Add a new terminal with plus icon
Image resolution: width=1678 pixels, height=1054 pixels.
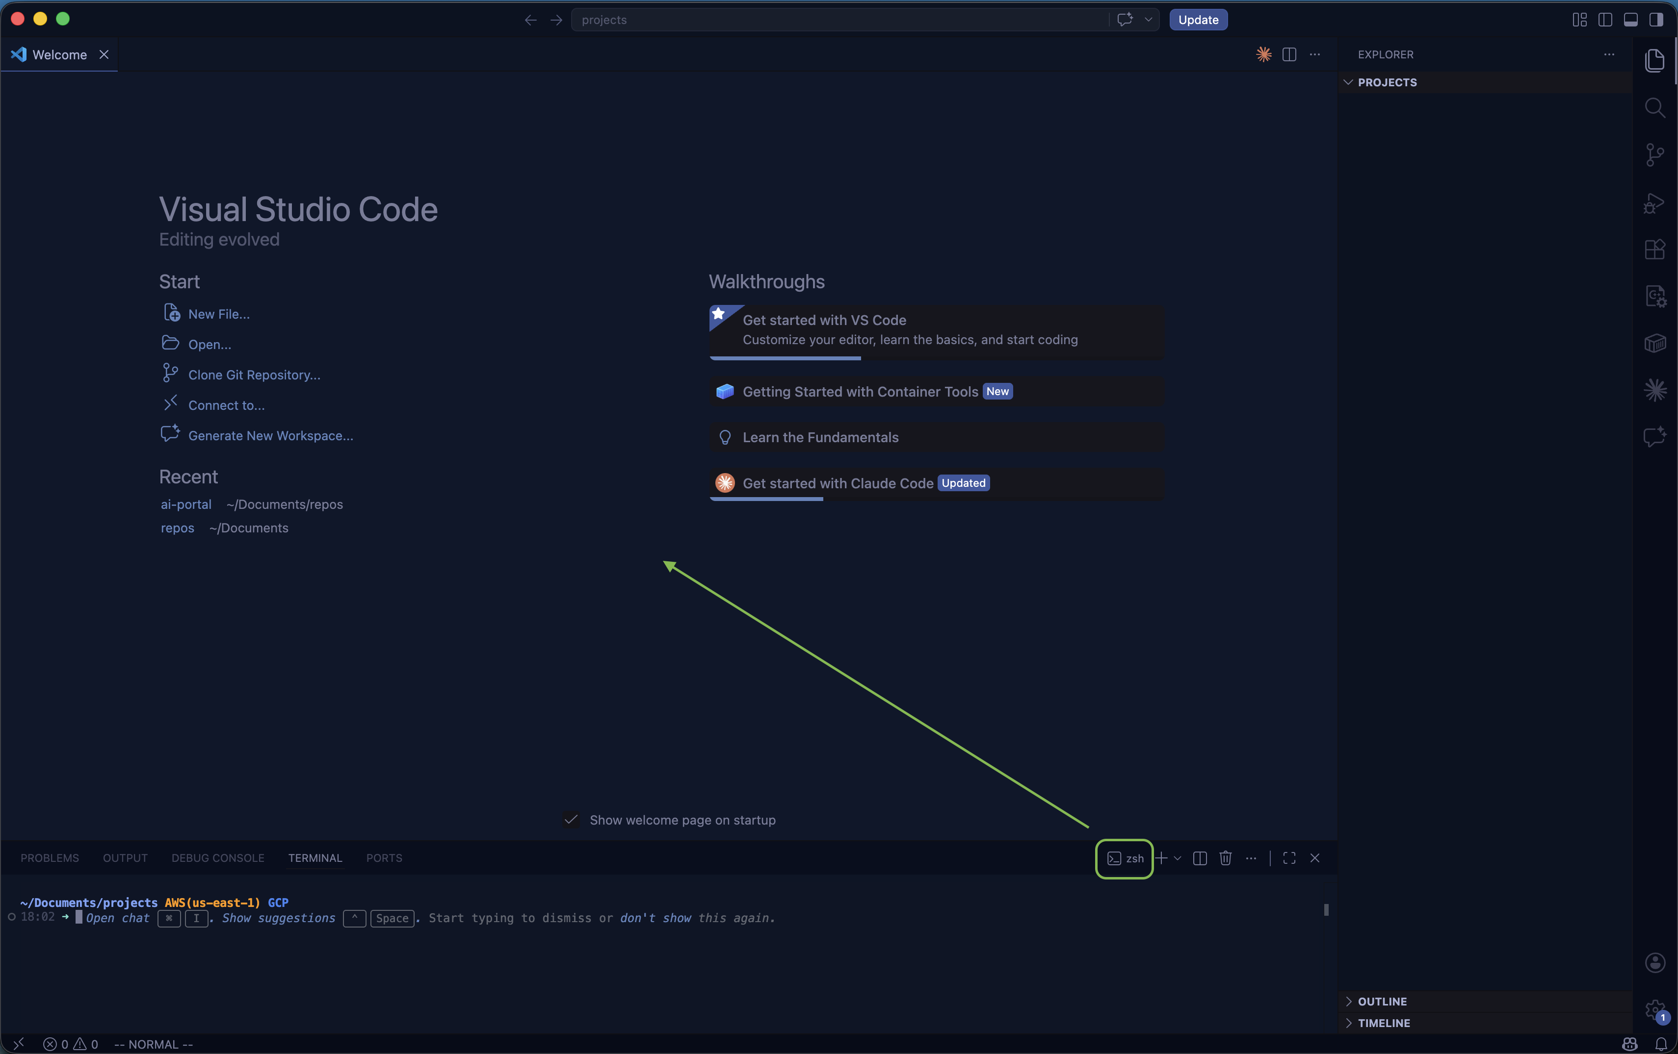(x=1162, y=858)
